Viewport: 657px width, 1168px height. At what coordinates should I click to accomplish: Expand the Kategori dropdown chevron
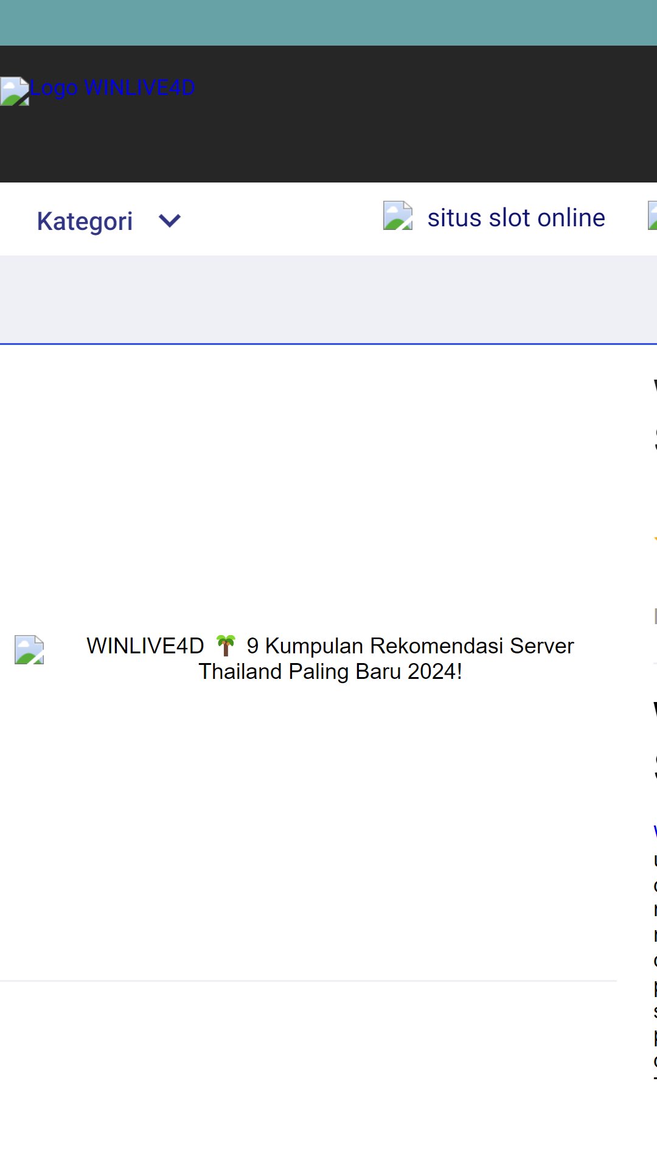tap(170, 220)
